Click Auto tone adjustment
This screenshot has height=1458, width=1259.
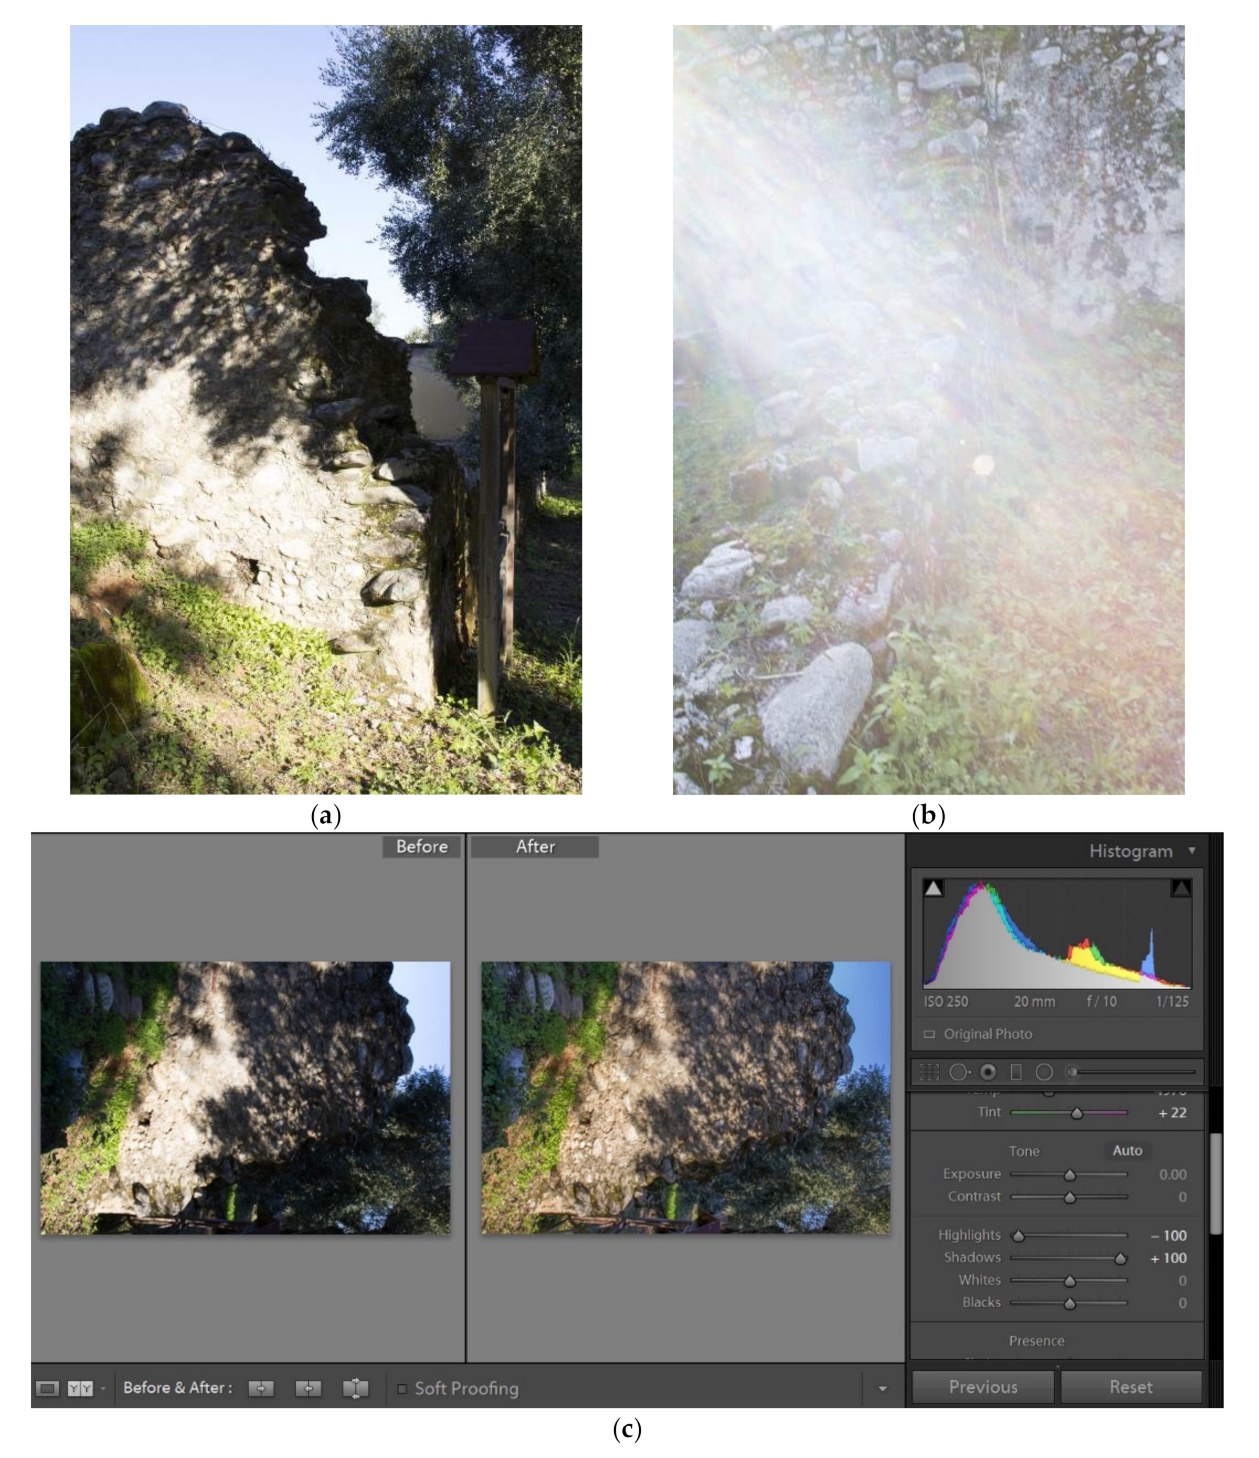1127,1151
